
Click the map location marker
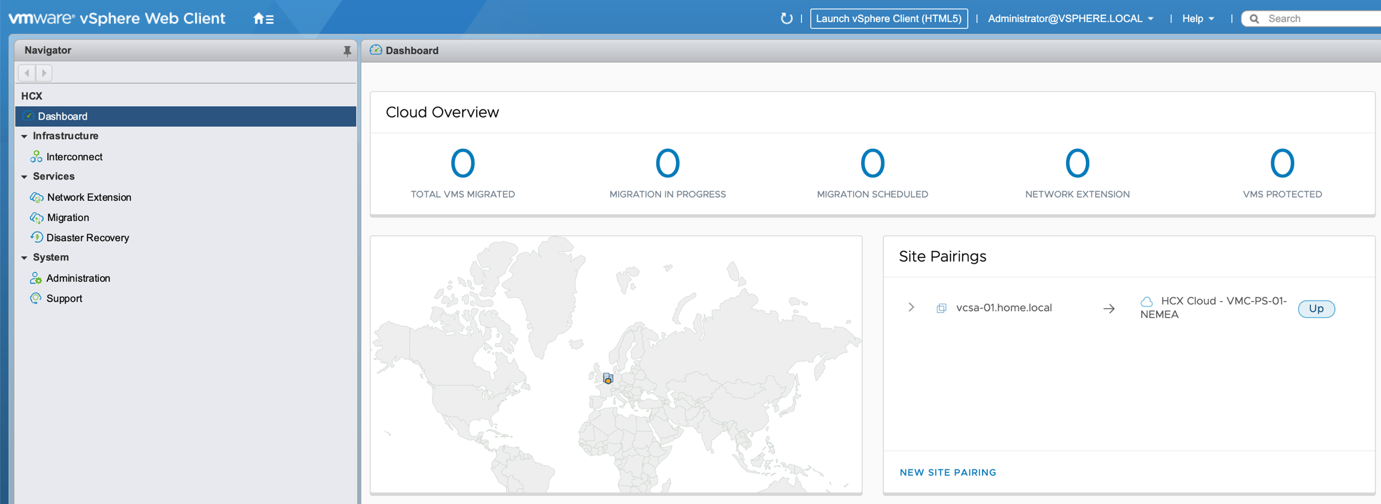[607, 379]
